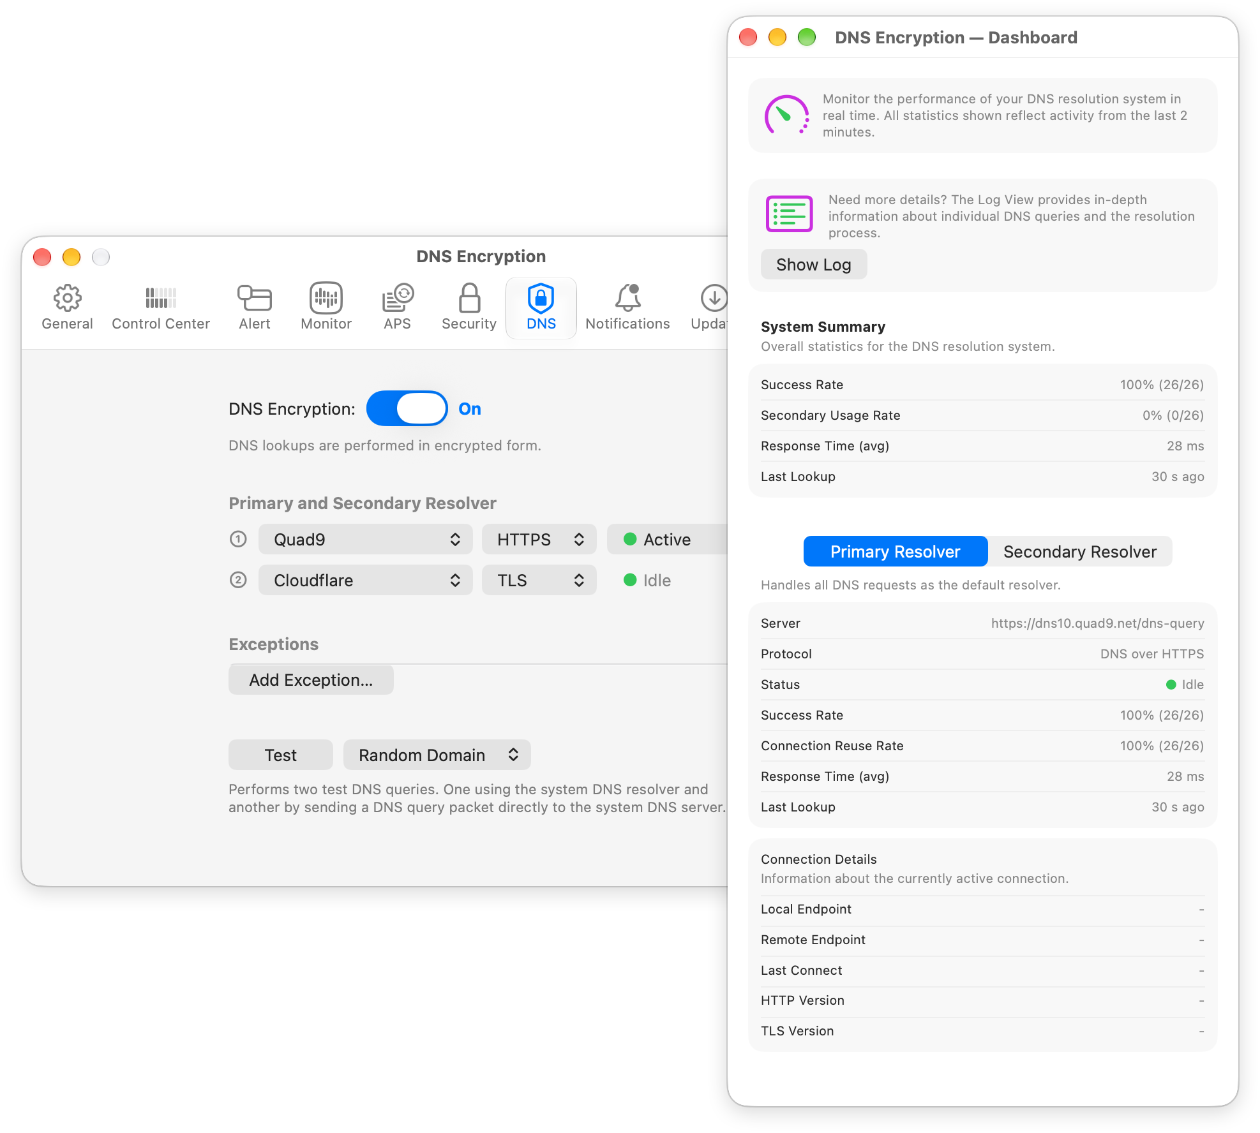Change the HTTPS protocol dropdown
Screen dimensions: 1260x1133
point(539,540)
